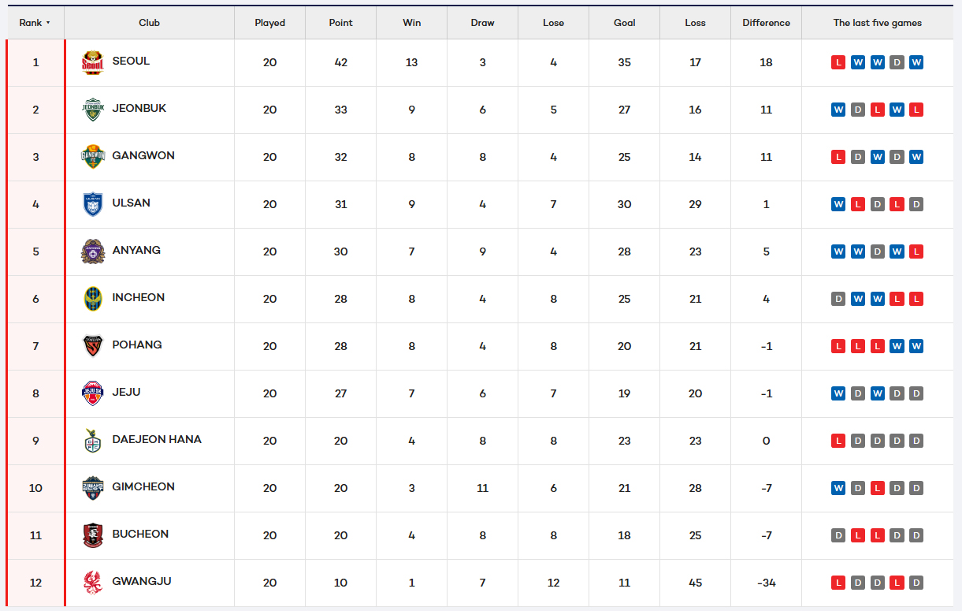This screenshot has width=962, height=611.
Task: Click Gwangju's first recent game L badge
Action: (x=838, y=583)
